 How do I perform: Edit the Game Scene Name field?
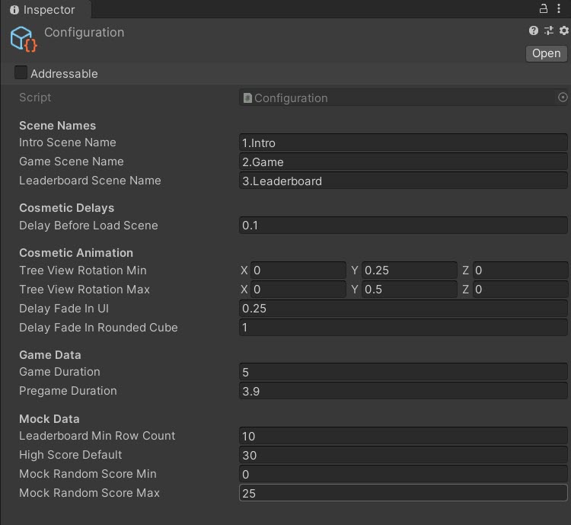tap(403, 162)
